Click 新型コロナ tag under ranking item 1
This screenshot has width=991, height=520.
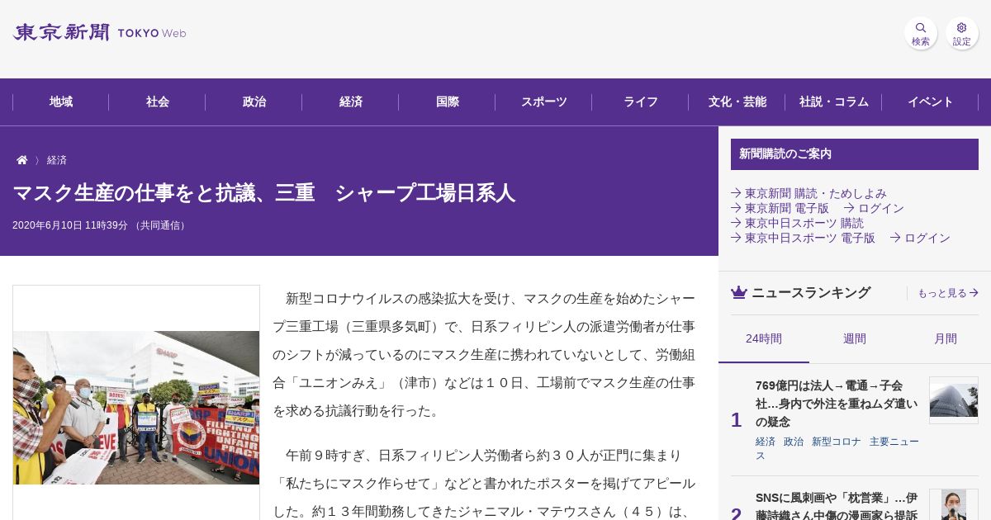837,442
